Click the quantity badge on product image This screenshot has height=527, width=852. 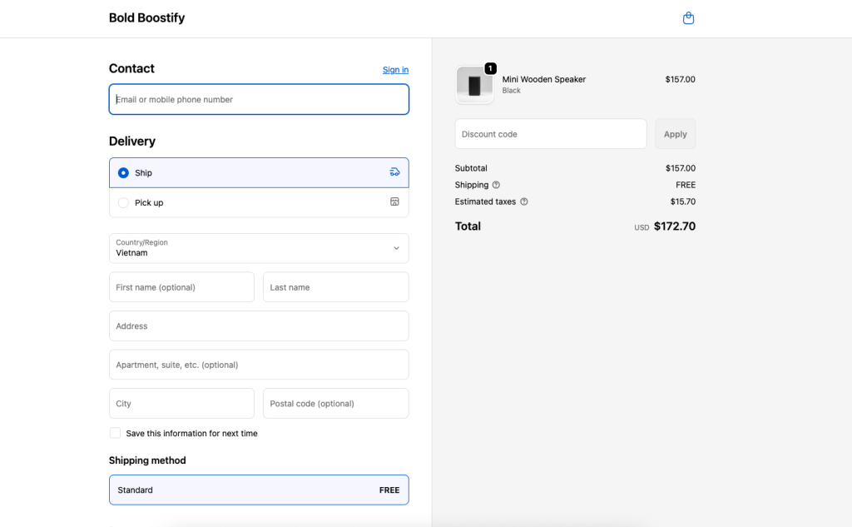coord(490,68)
